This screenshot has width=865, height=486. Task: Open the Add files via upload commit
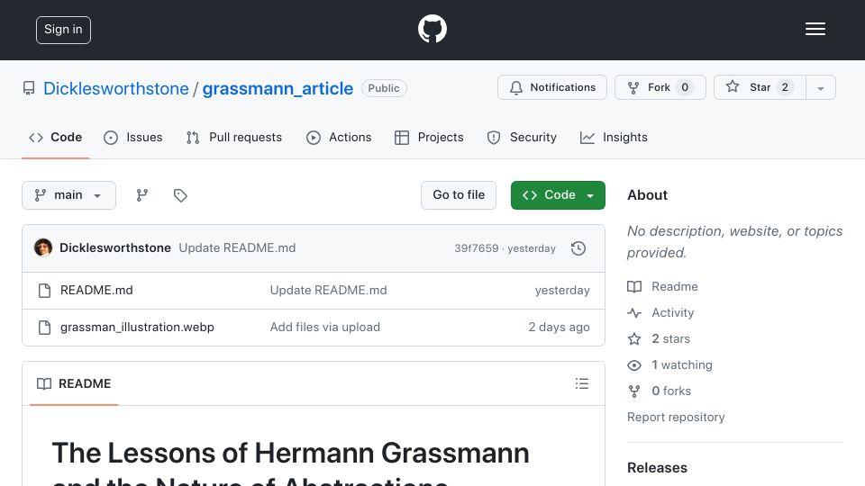tap(325, 328)
